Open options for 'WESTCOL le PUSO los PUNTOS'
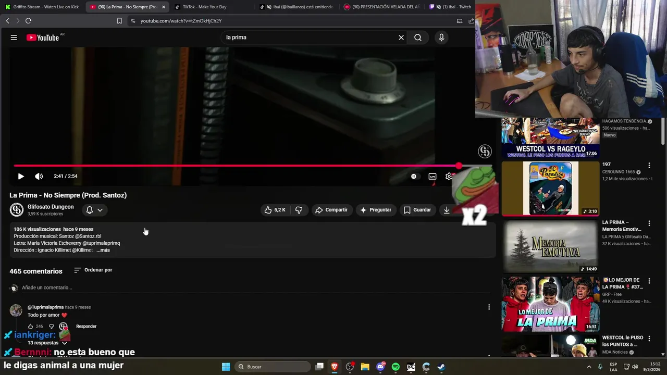Screen dimensions: 667x375 click(x=649, y=339)
